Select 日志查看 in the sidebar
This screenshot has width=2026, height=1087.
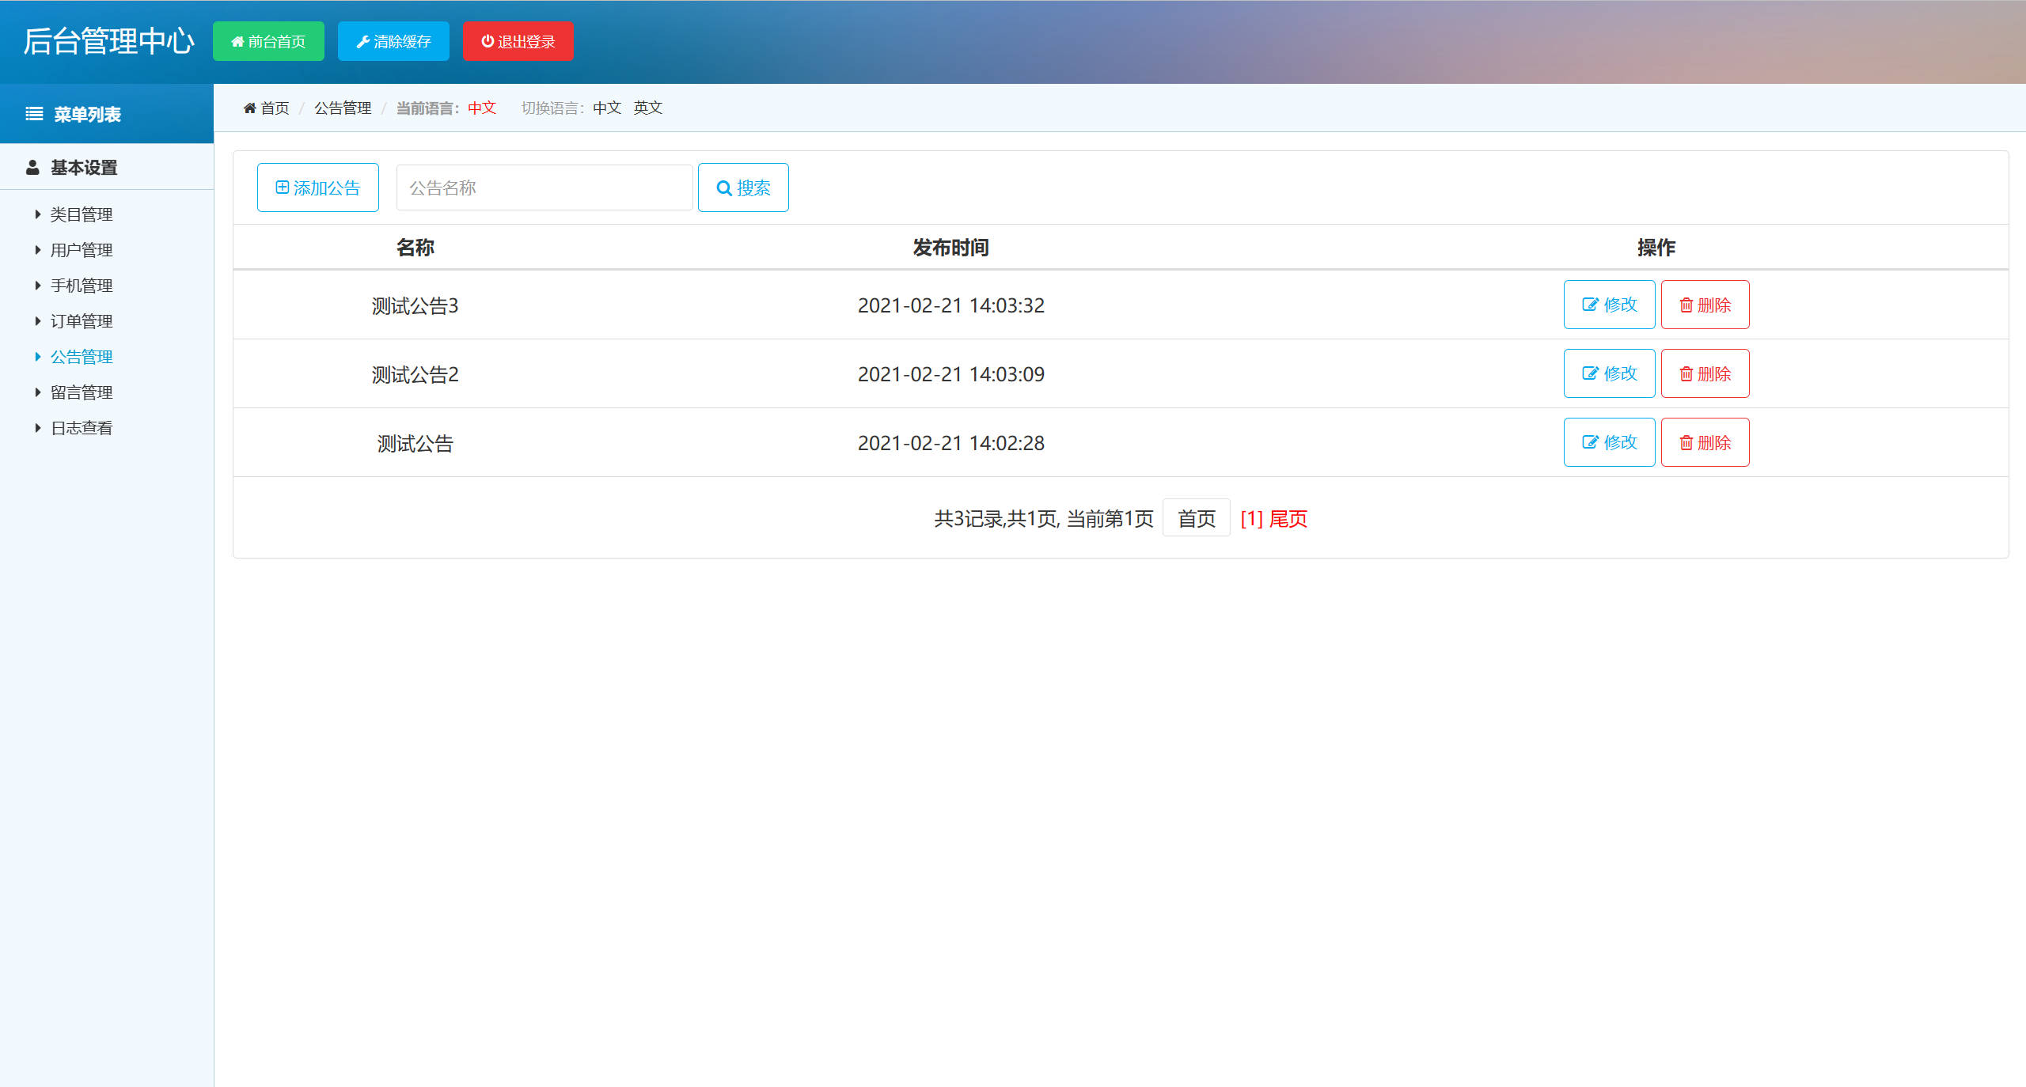click(x=82, y=427)
